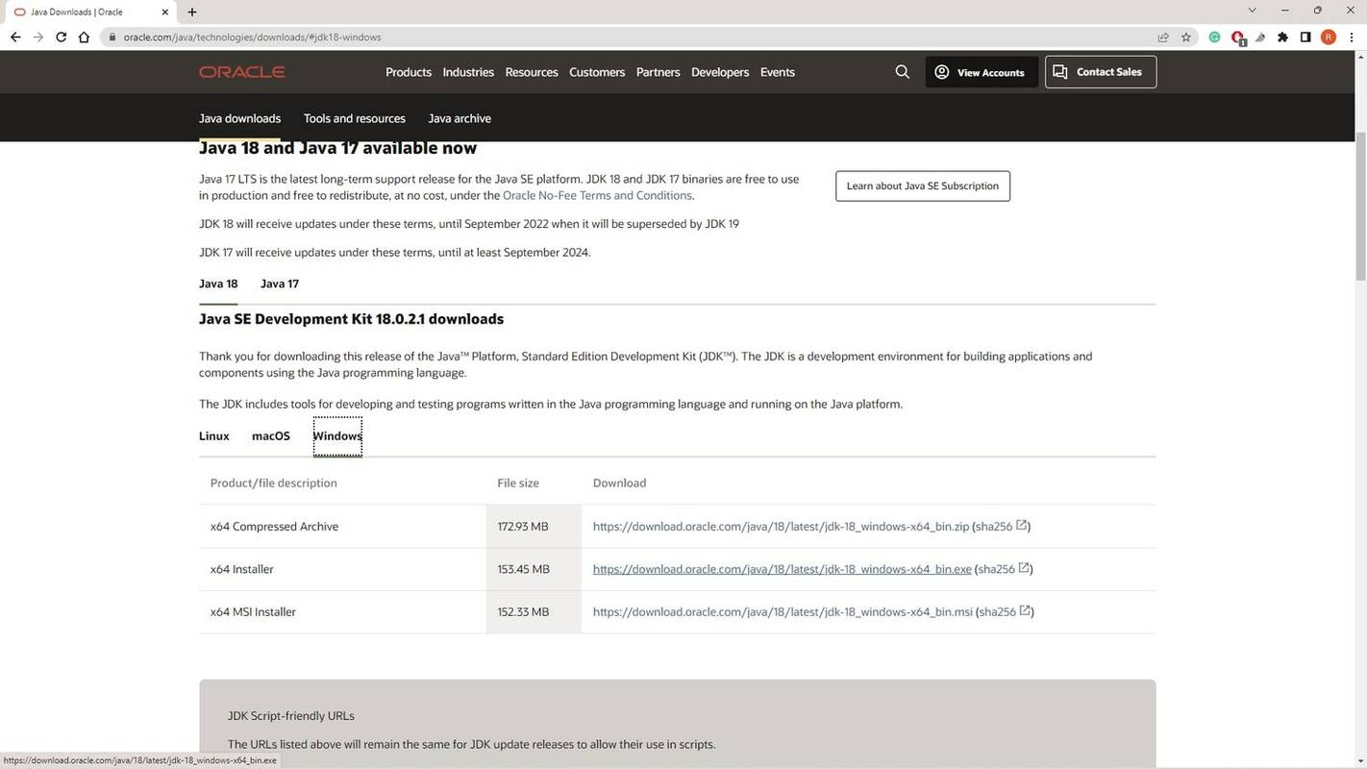The image size is (1367, 769).
Task: Open the Grammarly extension
Action: [x=1215, y=37]
